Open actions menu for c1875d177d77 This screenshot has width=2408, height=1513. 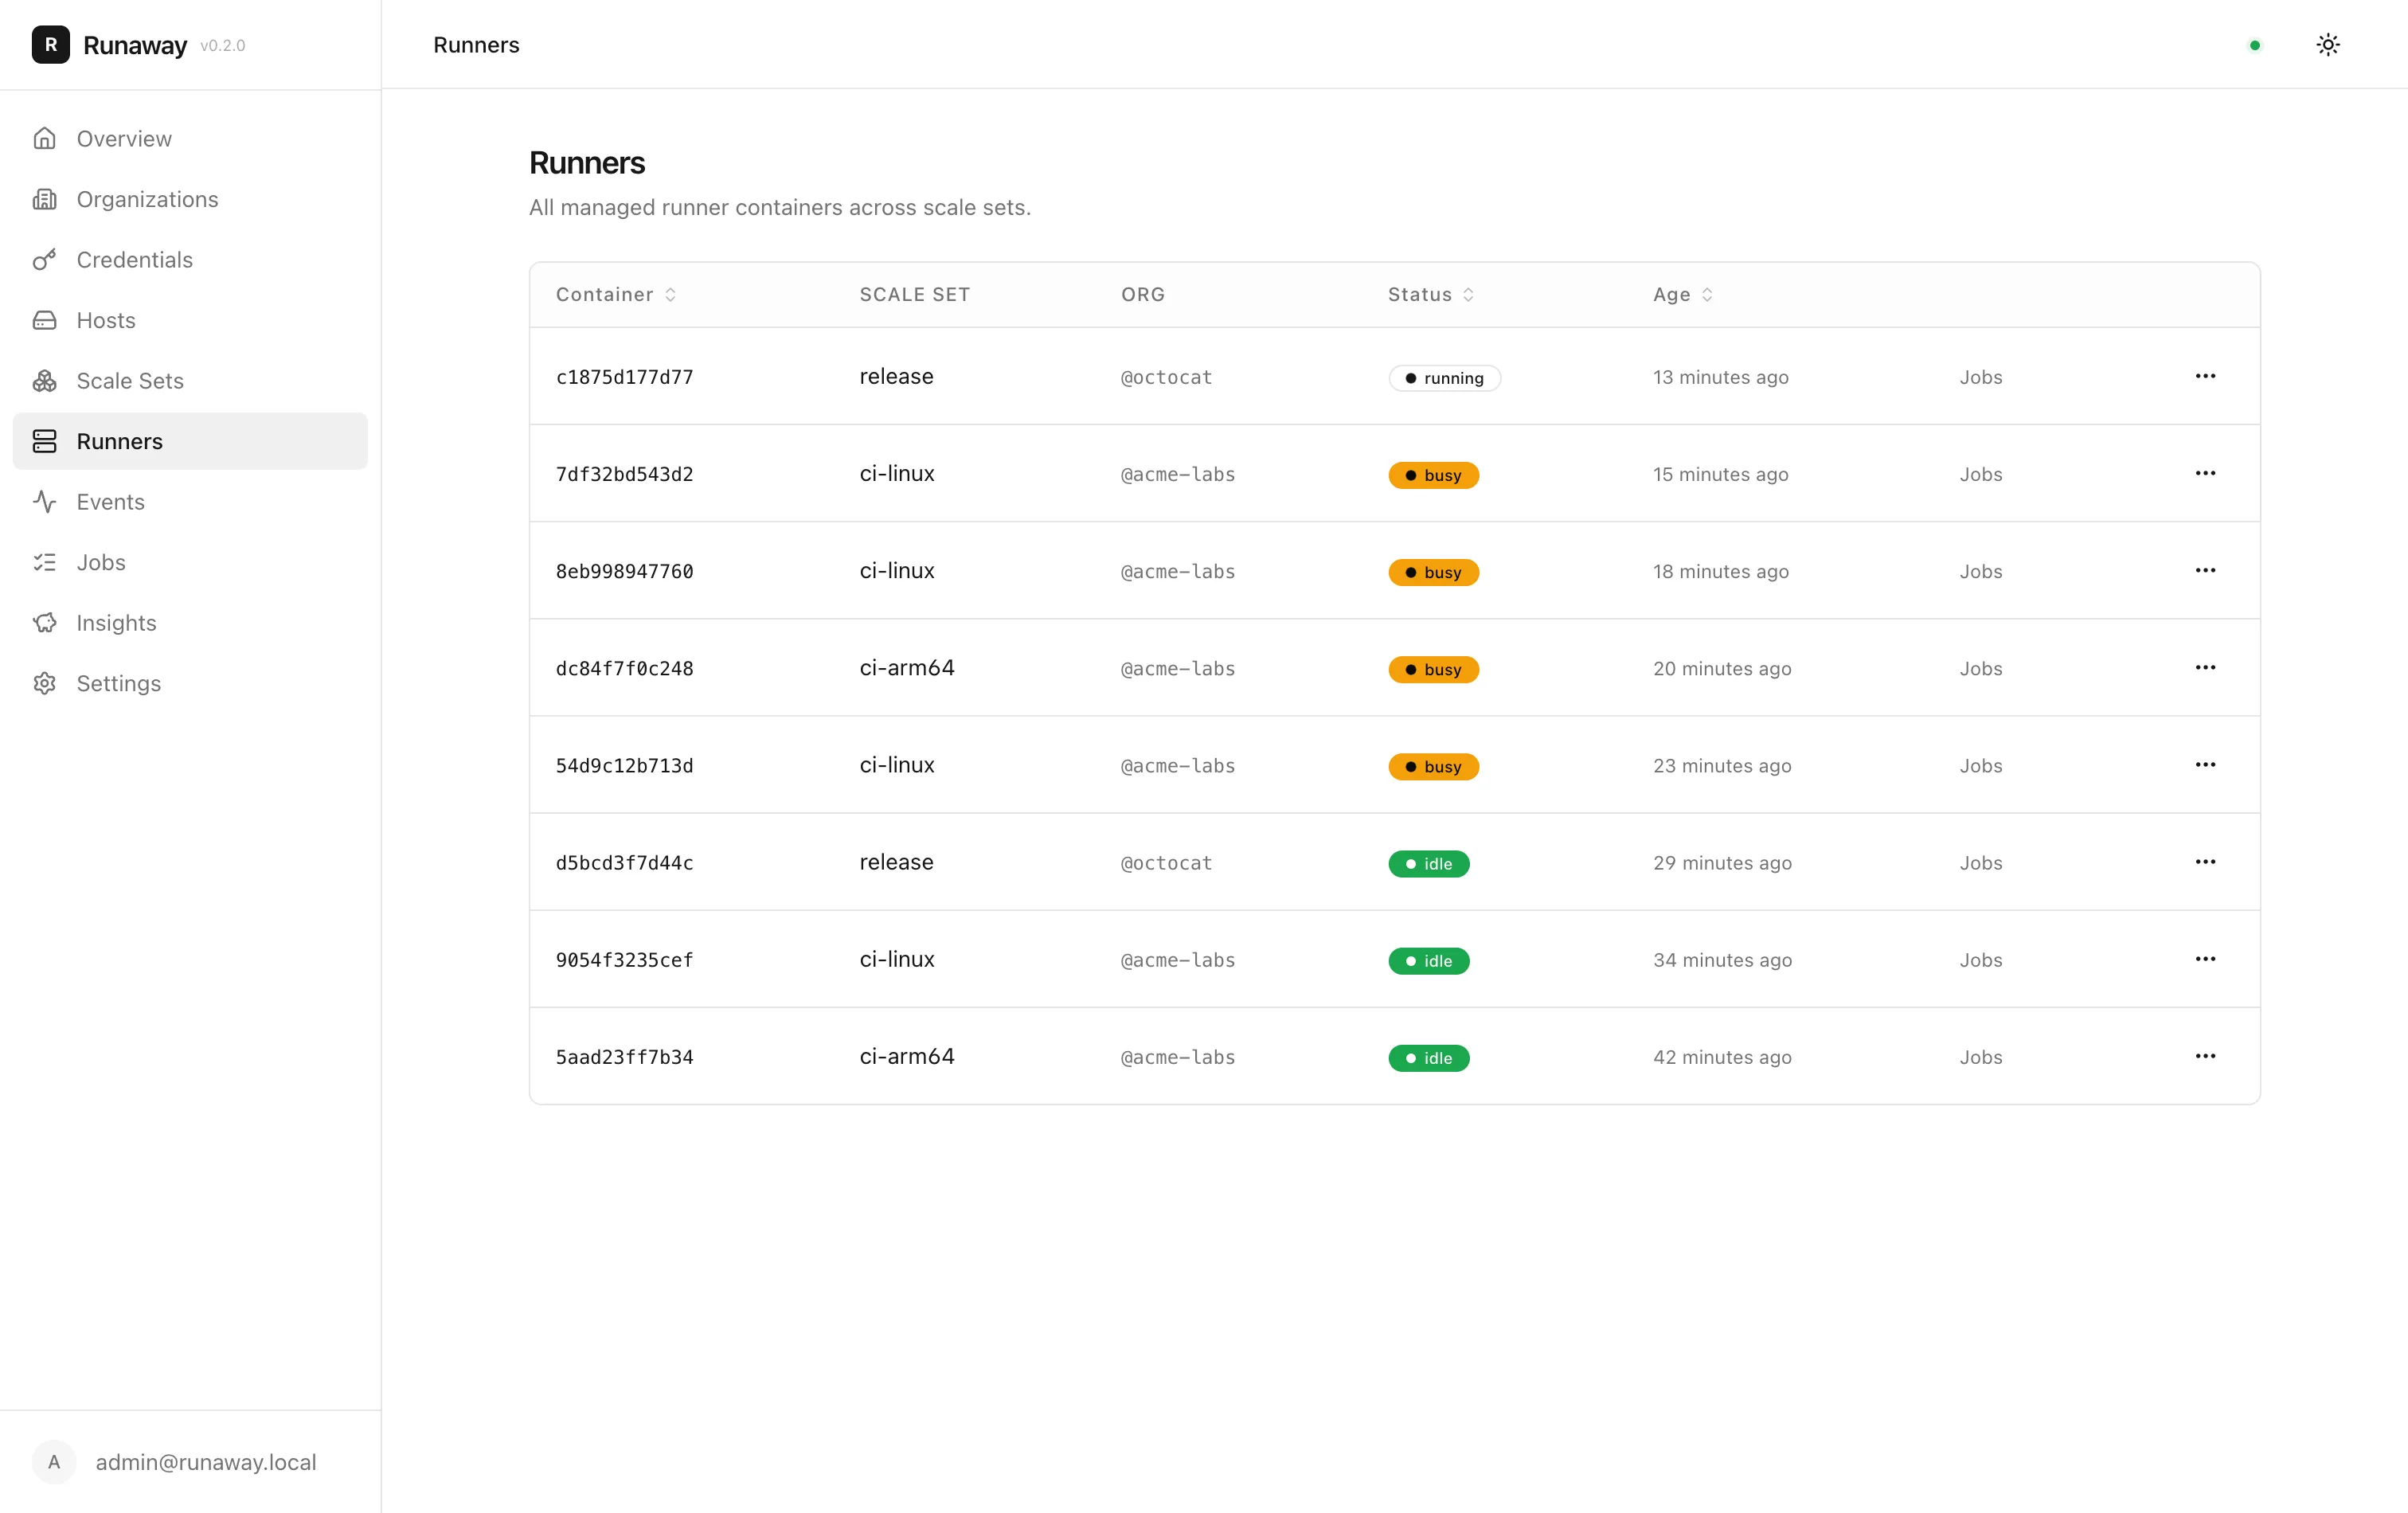(2205, 376)
